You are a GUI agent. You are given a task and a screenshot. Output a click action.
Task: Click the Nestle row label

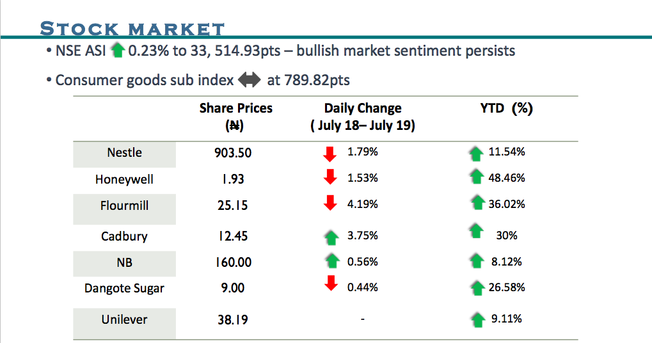tap(124, 153)
